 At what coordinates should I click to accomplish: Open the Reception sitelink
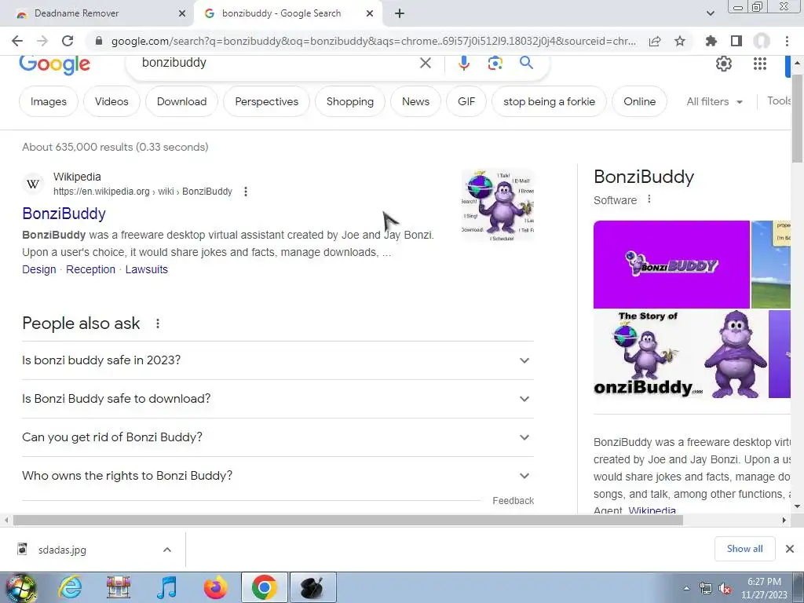click(91, 270)
